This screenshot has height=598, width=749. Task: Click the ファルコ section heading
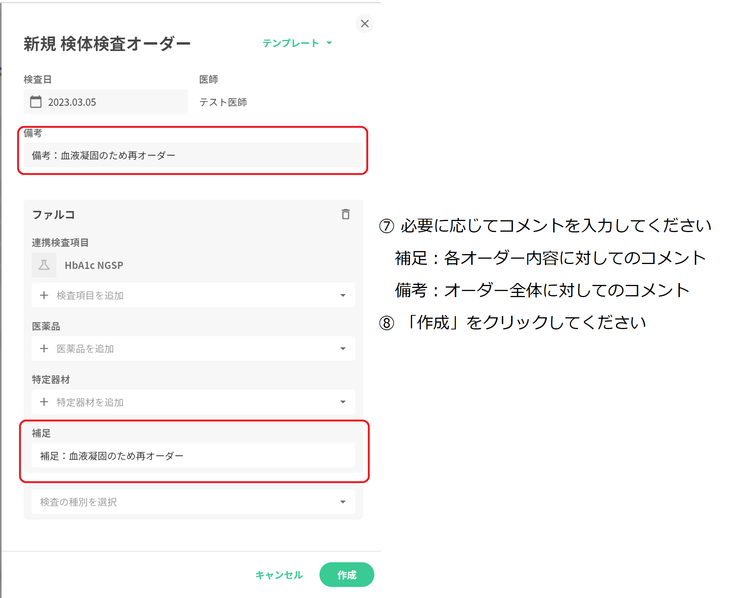[54, 215]
